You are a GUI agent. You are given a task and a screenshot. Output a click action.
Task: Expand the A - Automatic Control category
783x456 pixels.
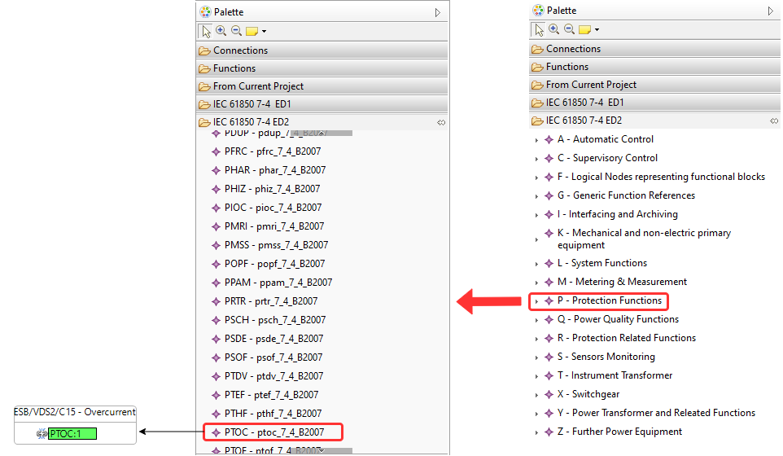[536, 140]
